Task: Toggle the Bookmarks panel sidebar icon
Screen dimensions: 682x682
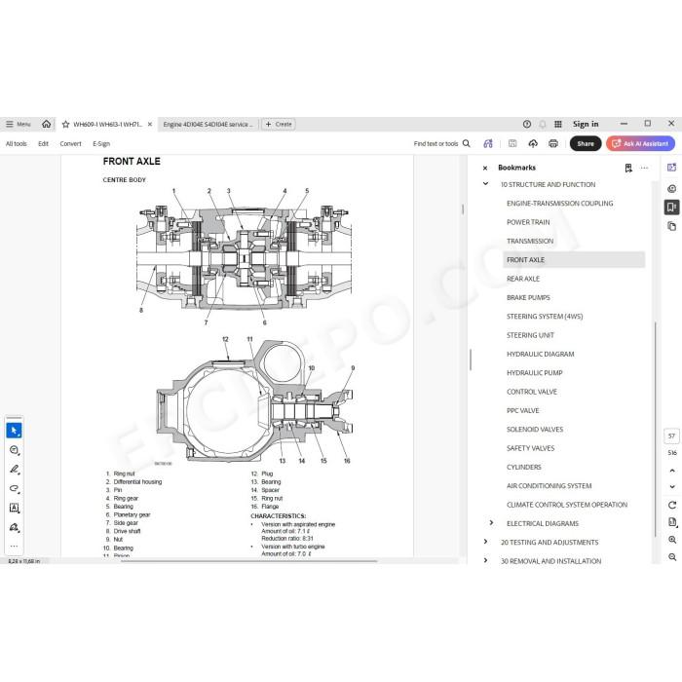Action: click(671, 207)
